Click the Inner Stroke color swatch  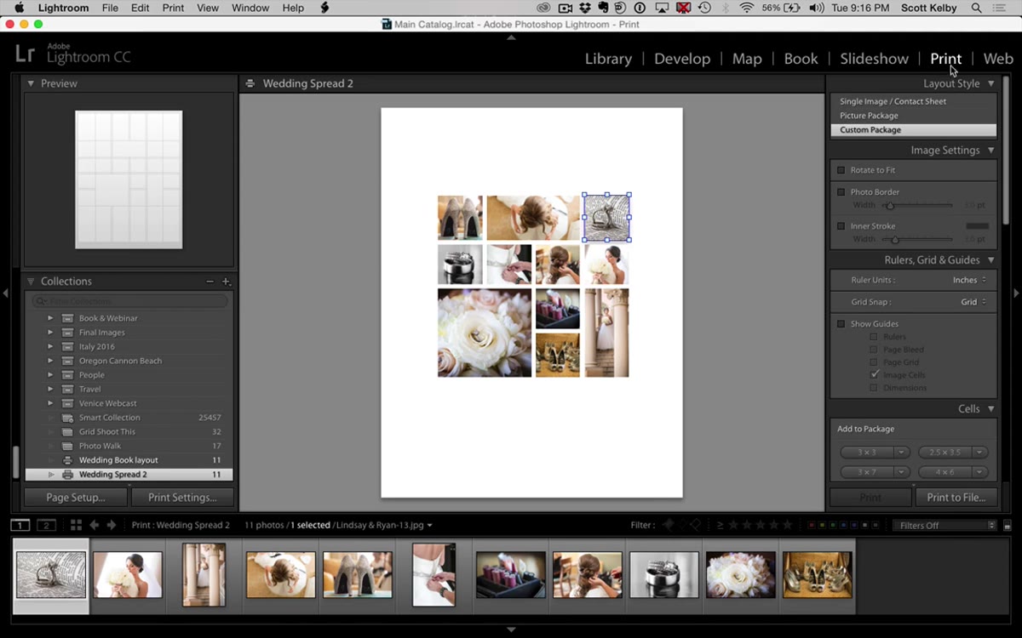tap(978, 226)
